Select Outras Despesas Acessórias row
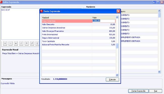The width and height of the screenshot is (164, 94). point(79,28)
